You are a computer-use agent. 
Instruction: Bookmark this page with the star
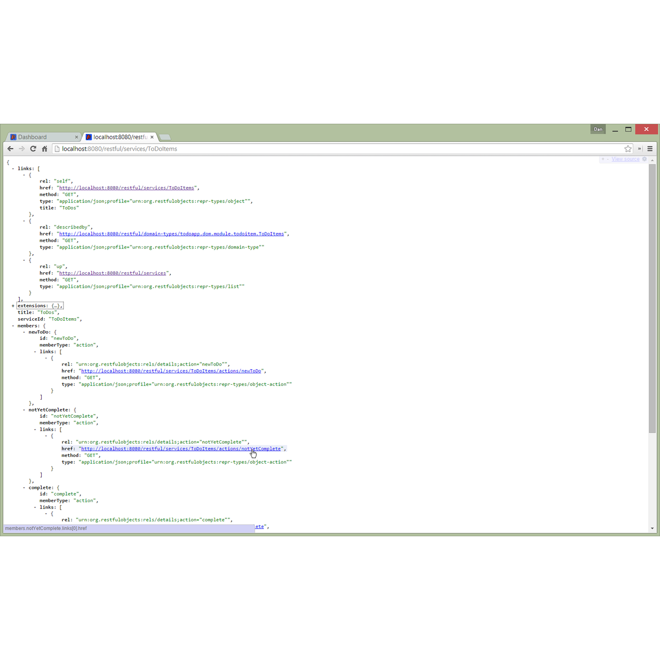point(628,148)
